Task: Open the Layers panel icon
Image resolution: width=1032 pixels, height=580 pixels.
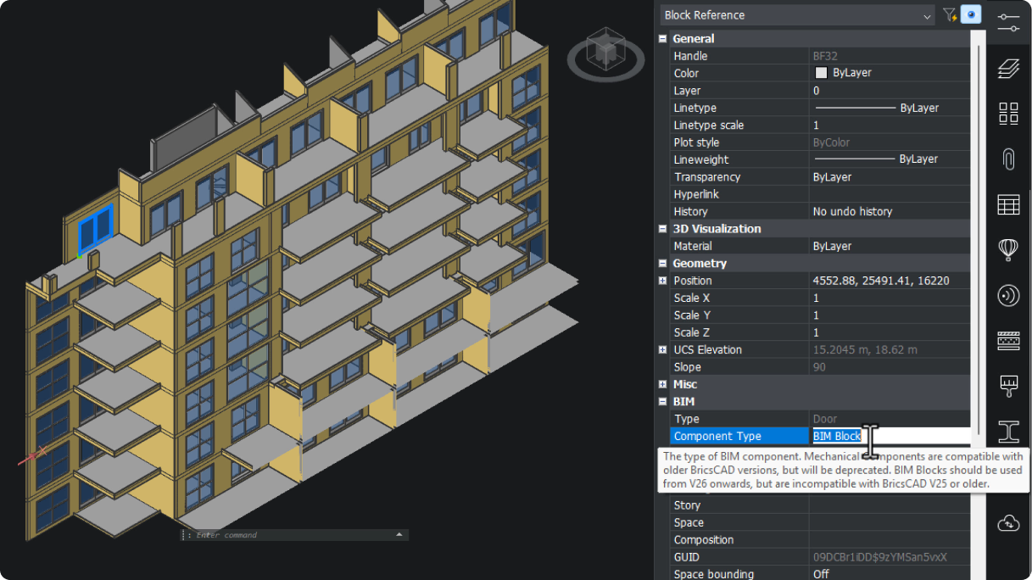Action: pos(1007,68)
